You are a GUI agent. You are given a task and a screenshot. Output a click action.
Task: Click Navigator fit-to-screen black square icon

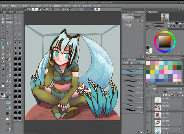point(177,23)
